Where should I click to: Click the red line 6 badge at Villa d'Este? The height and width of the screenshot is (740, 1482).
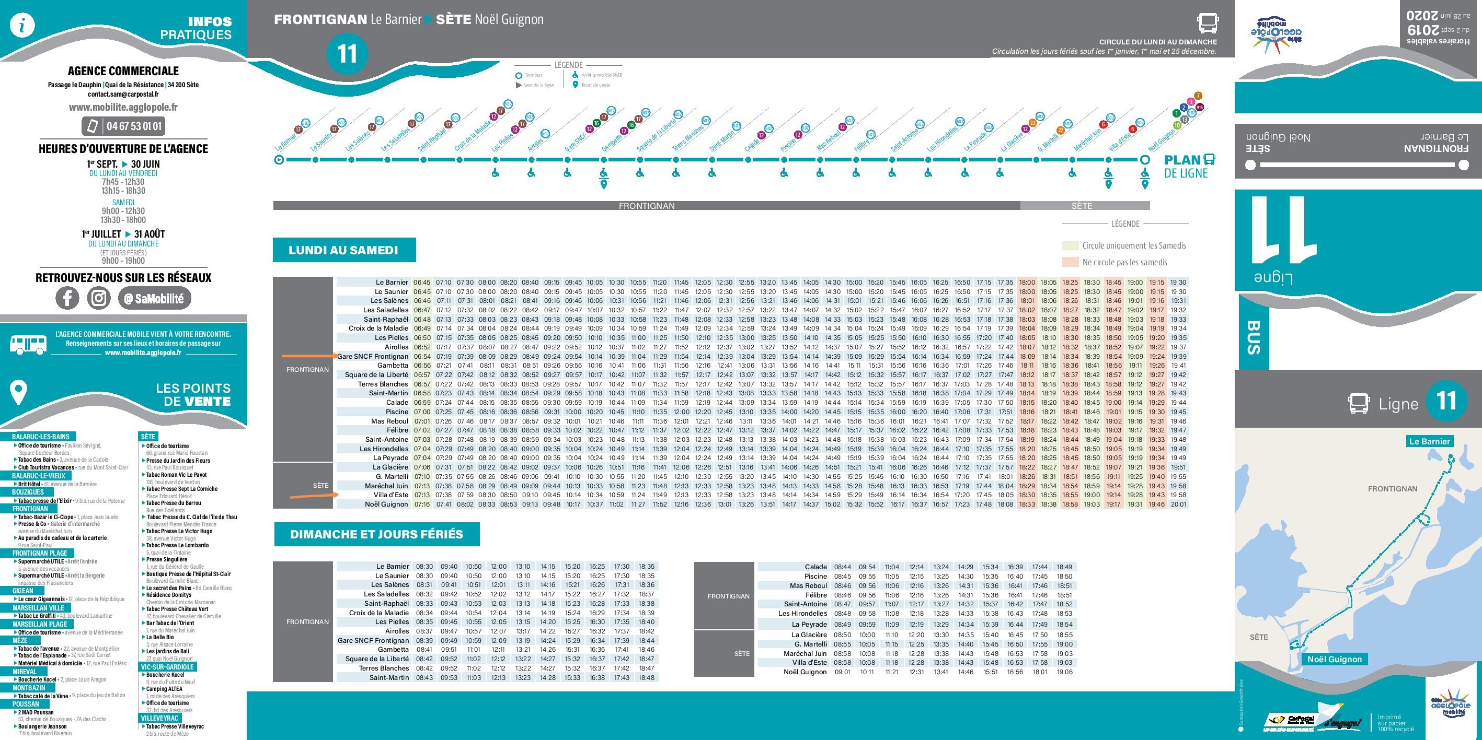click(x=1132, y=130)
